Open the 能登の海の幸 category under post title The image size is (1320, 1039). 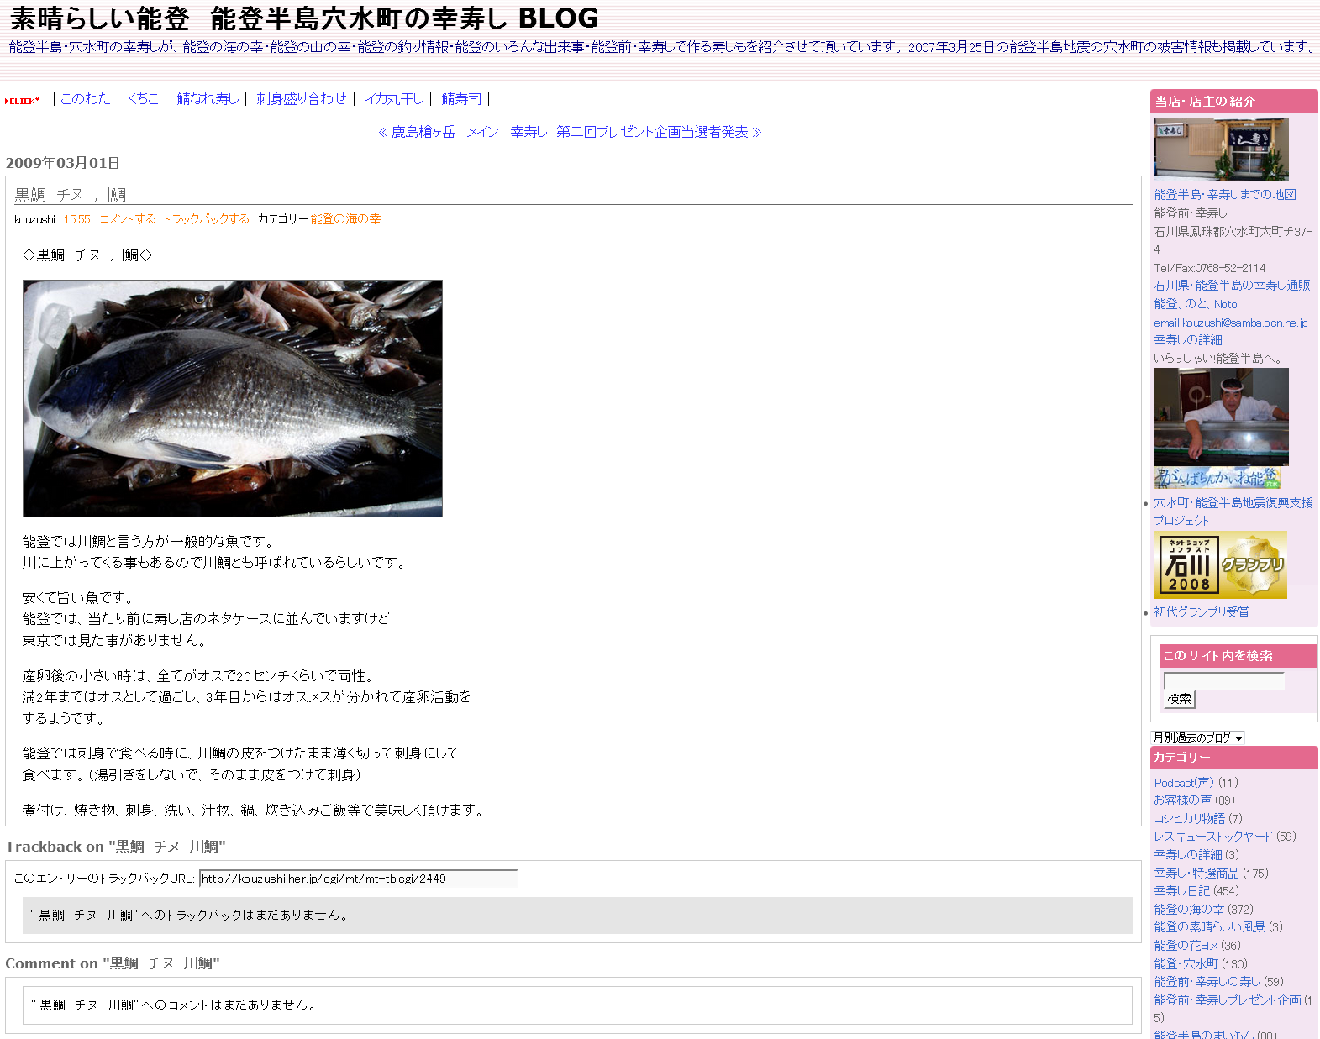click(x=345, y=219)
